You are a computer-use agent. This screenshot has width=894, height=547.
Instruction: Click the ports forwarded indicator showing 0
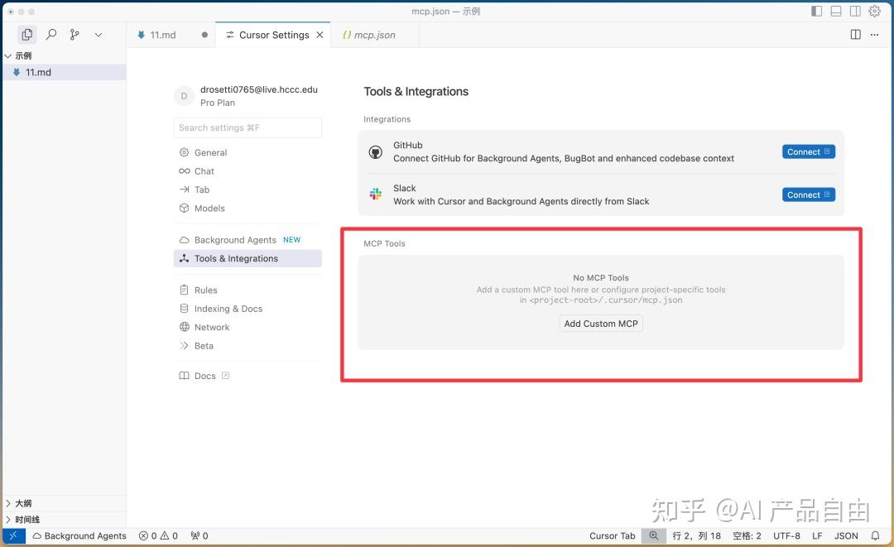pos(199,535)
